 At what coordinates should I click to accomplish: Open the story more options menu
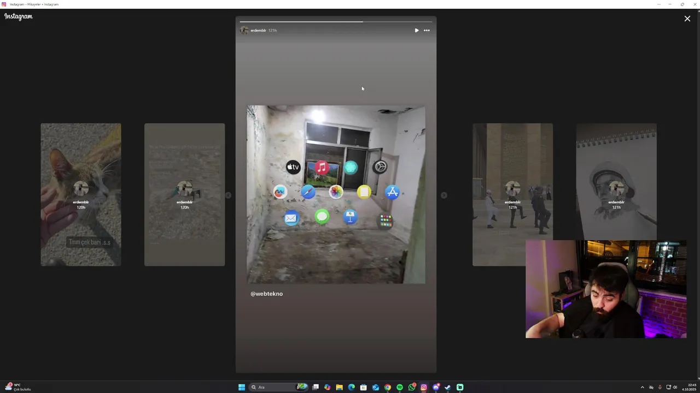[427, 31]
